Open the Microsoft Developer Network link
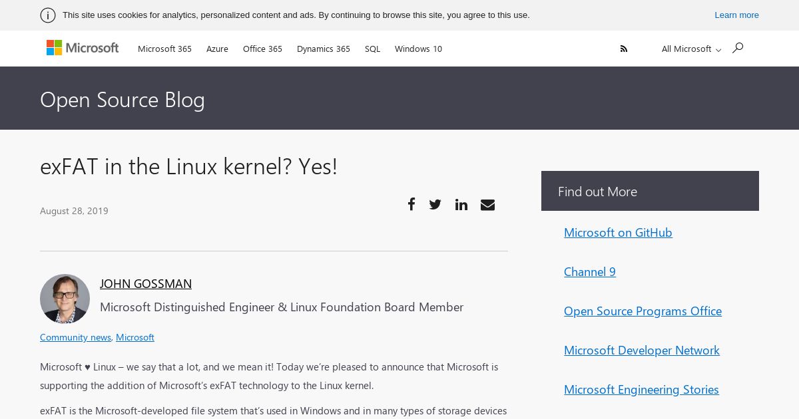799x419 pixels. click(642, 350)
